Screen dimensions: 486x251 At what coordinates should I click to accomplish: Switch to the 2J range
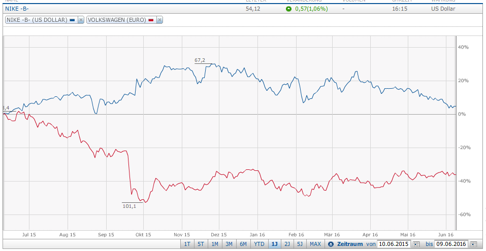[x=288, y=244]
